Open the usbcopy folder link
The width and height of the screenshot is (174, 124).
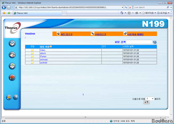coord(44,59)
